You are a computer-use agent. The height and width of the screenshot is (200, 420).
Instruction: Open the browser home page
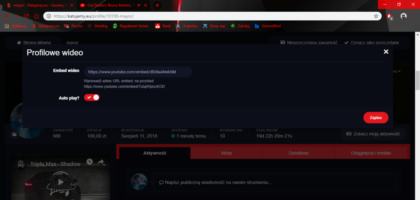[37, 16]
